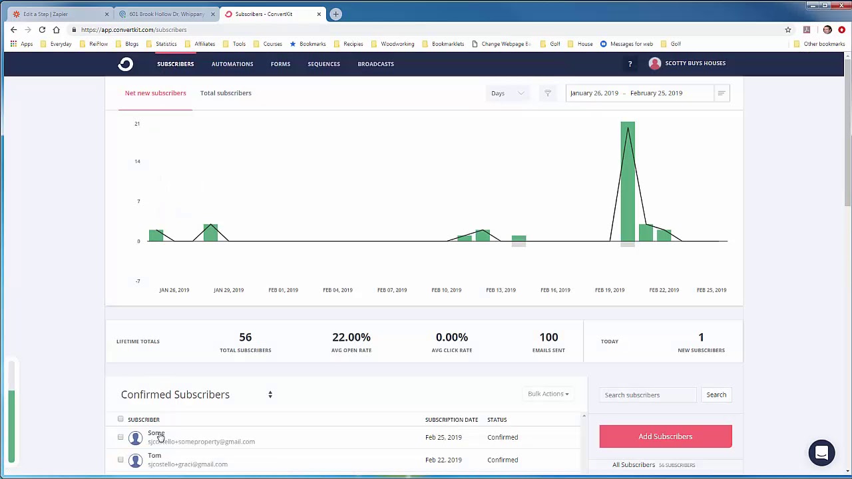Click the Add Subscribers button
Image resolution: width=852 pixels, height=479 pixels.
coord(666,436)
